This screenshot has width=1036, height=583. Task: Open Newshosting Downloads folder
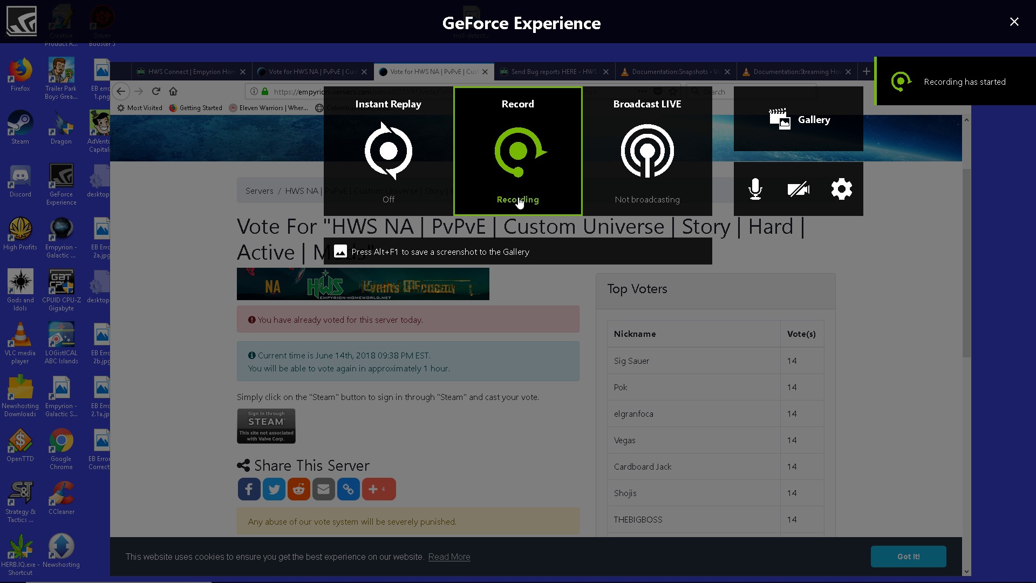tap(20, 396)
